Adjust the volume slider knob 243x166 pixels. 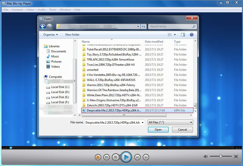click(221, 156)
